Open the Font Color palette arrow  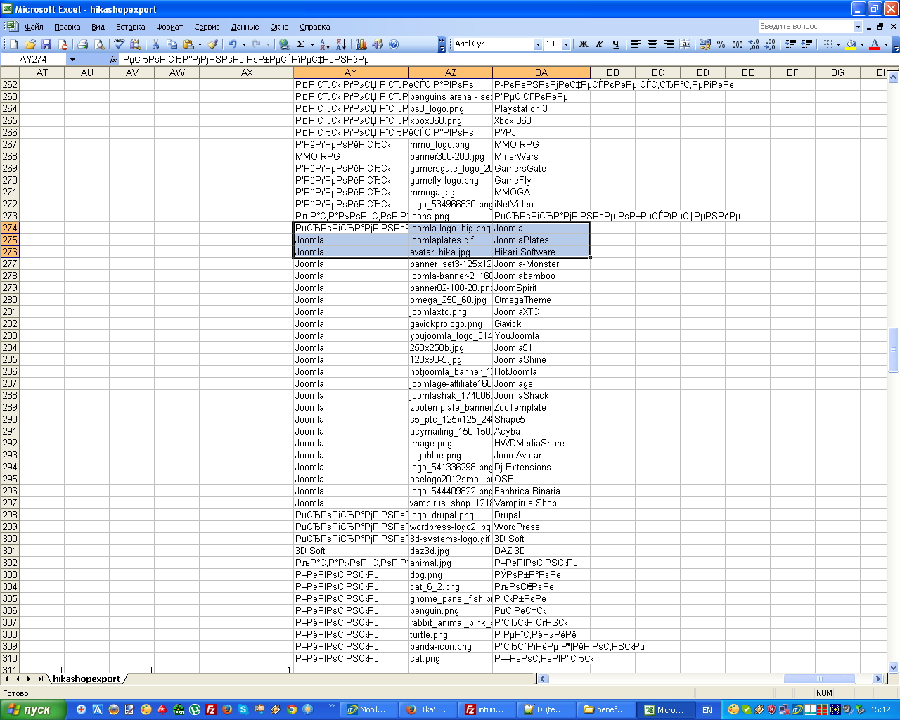coord(886,44)
